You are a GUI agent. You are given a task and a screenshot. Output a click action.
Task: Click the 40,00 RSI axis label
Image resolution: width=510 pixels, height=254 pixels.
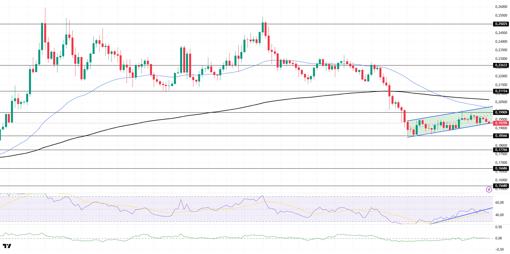click(499, 215)
